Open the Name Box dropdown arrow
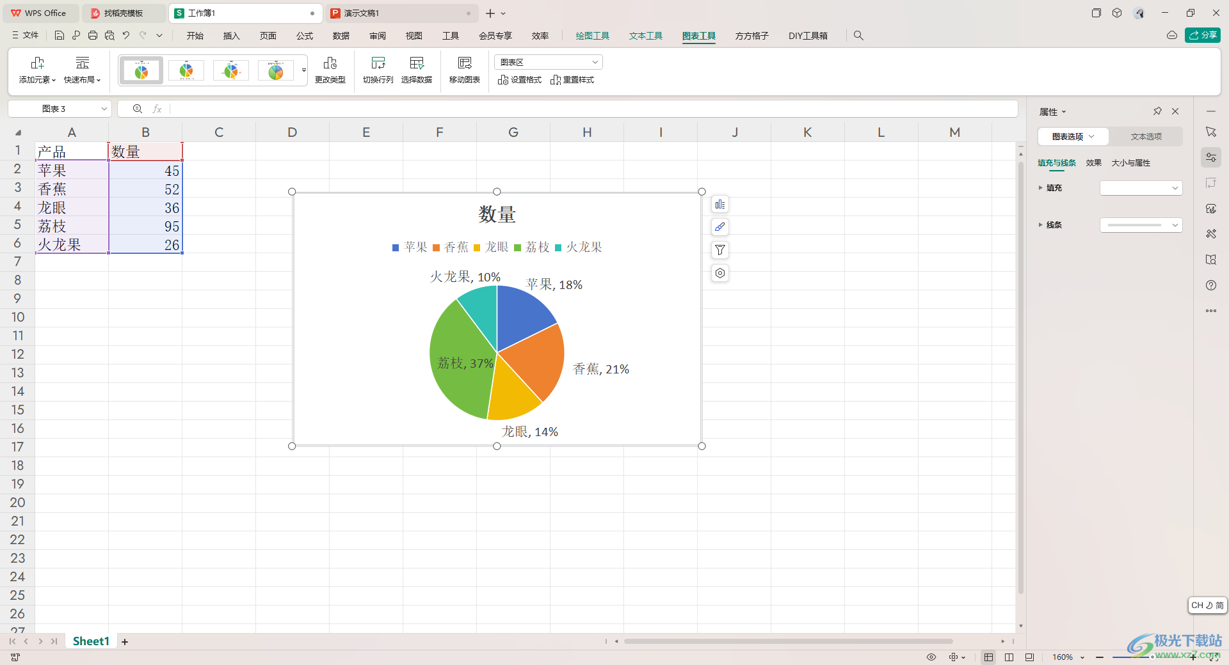 (104, 109)
